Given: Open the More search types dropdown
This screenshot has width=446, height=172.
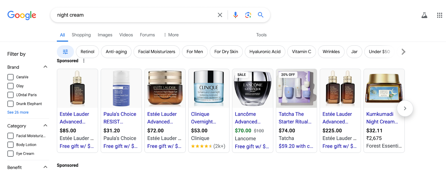Looking at the screenshot, I should coord(171,35).
